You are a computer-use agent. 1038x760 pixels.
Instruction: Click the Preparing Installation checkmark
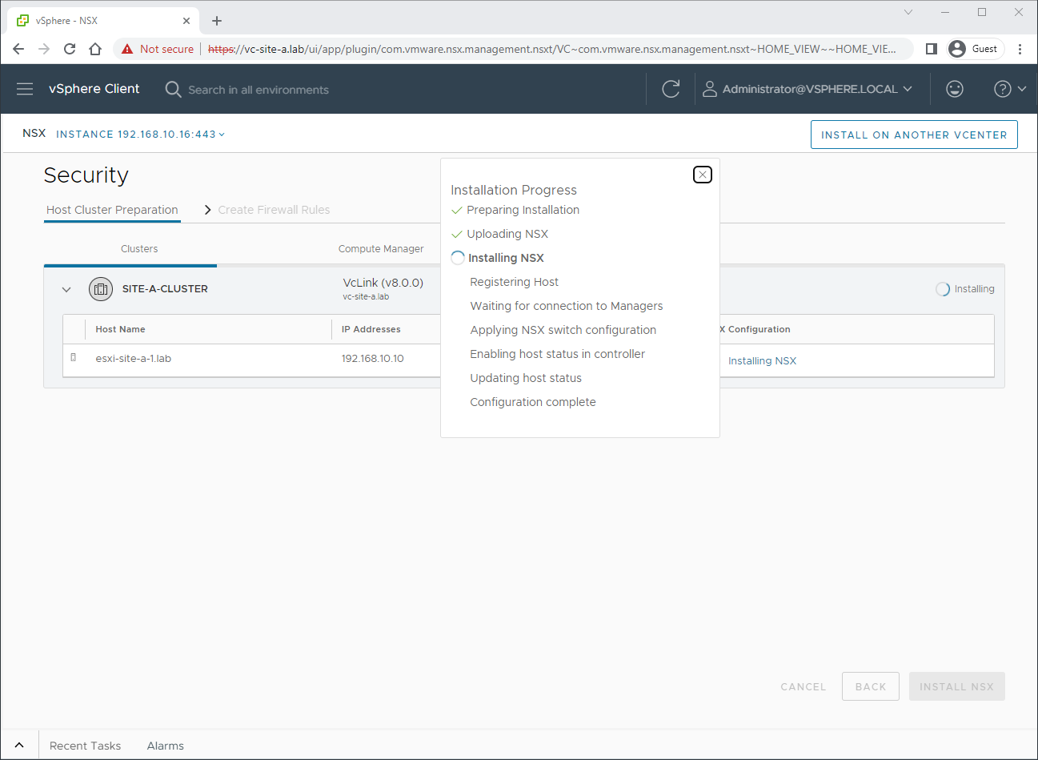pyautogui.click(x=457, y=210)
